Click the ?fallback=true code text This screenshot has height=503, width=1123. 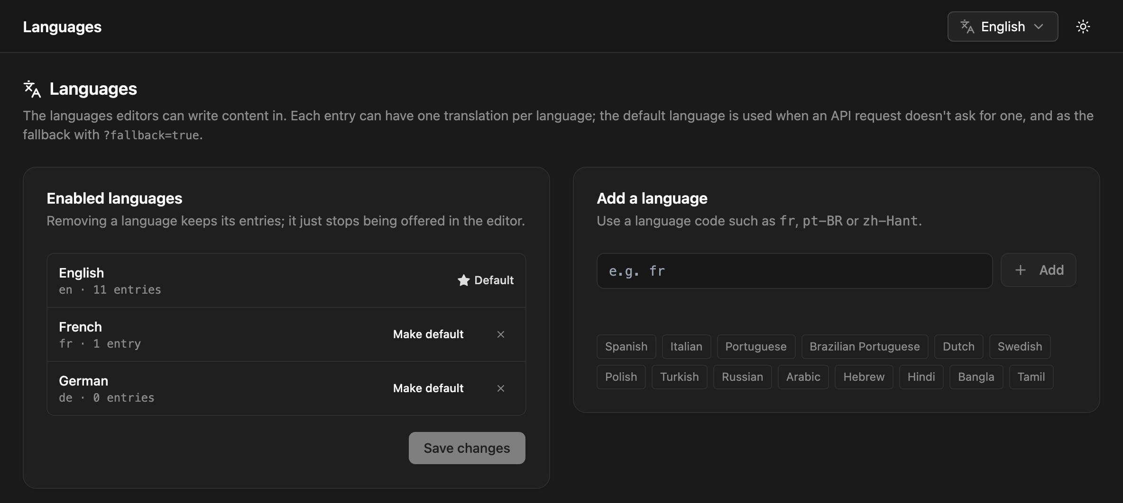[151, 135]
